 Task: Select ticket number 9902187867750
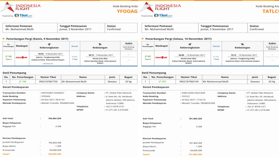tap(48, 82)
